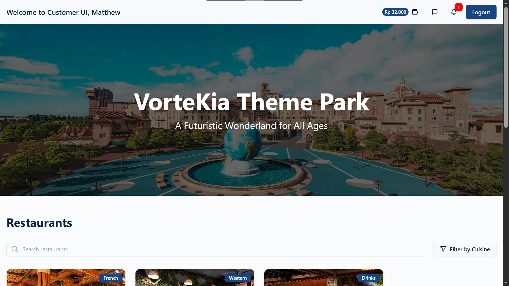The image size is (509, 286).
Task: Click the search magnifier icon
Action: click(x=15, y=249)
